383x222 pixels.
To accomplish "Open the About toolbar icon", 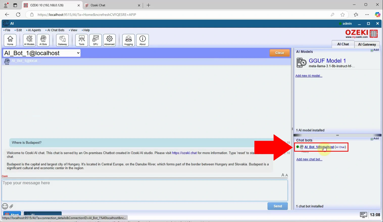I will click(x=142, y=40).
